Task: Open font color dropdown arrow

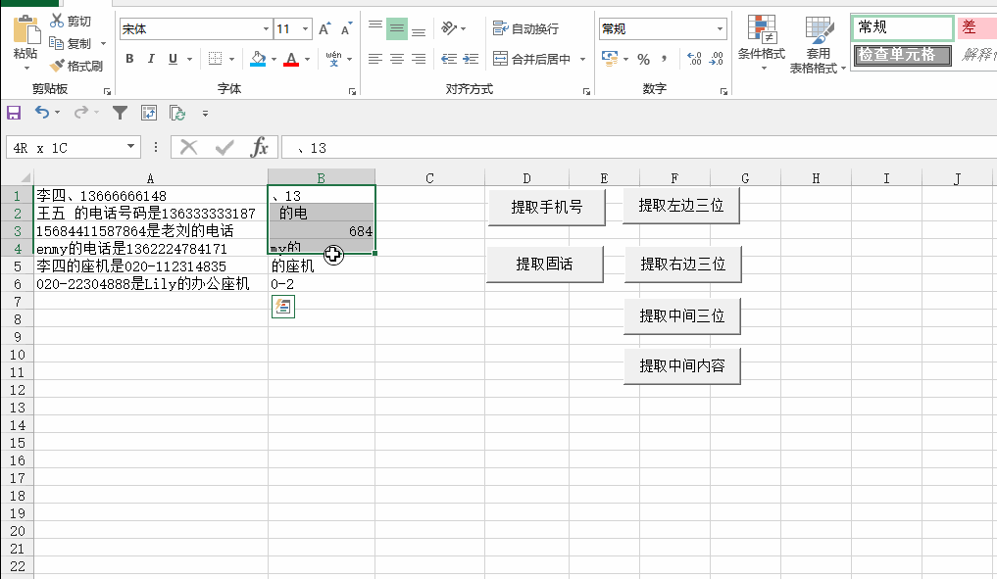Action: click(x=308, y=59)
